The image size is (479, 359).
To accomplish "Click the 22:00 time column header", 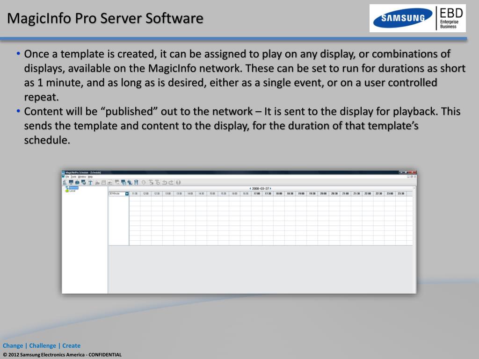I will [x=368, y=194].
